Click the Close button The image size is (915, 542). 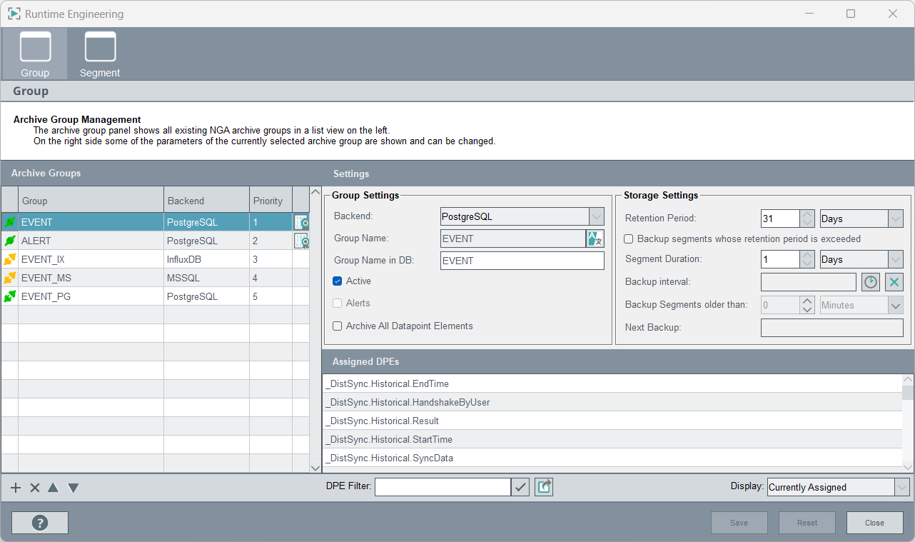point(874,523)
